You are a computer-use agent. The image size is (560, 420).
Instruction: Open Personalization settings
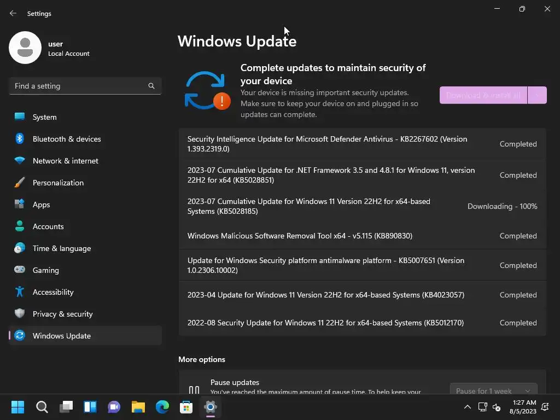tap(85, 183)
